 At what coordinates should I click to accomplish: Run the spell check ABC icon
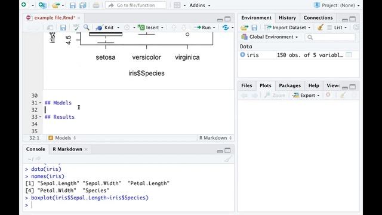(76, 27)
